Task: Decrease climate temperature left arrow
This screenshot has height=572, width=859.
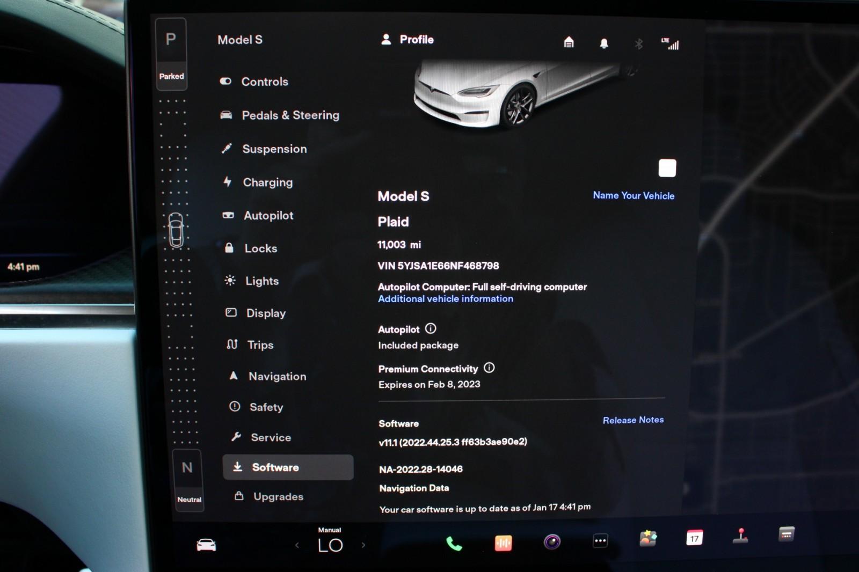Action: pyautogui.click(x=297, y=545)
